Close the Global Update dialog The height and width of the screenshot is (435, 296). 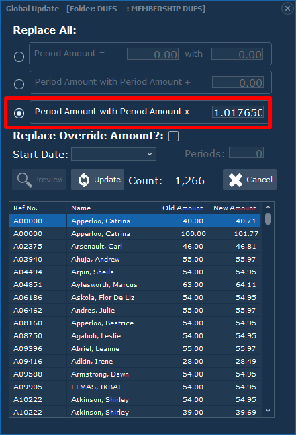[x=288, y=9]
